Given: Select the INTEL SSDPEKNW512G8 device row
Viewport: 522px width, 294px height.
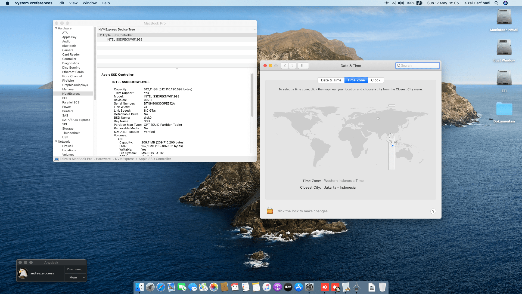Looking at the screenshot, I should [x=177, y=39].
